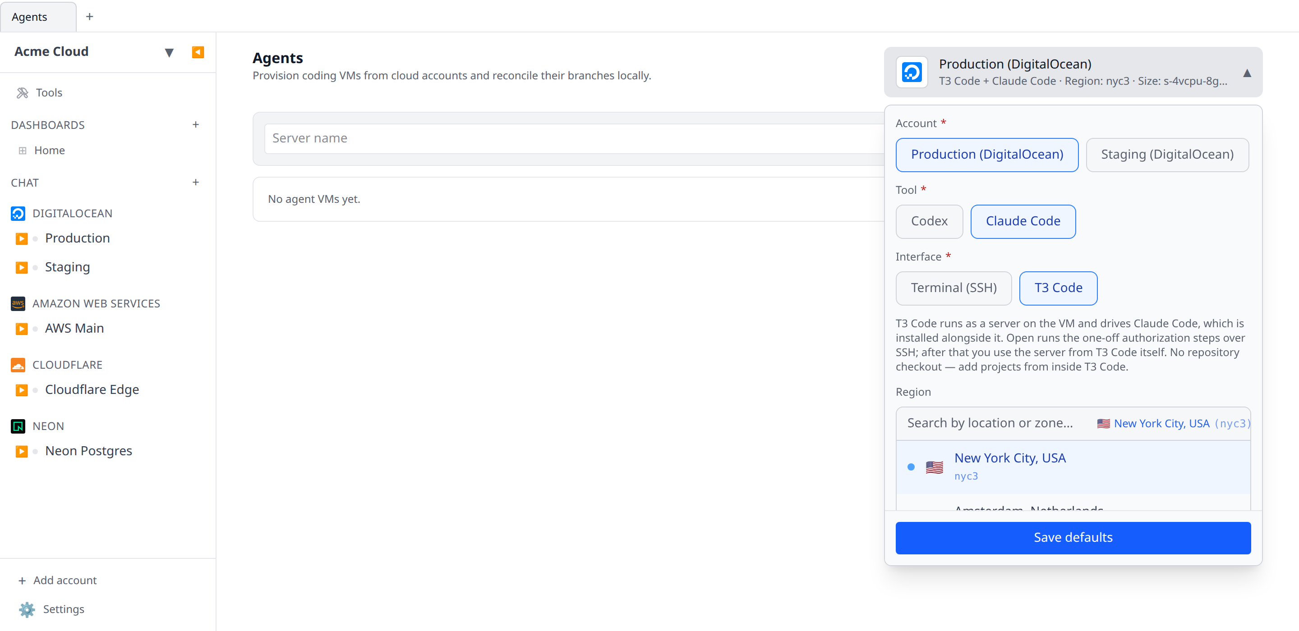Open the Tools wrench icon

(x=22, y=93)
